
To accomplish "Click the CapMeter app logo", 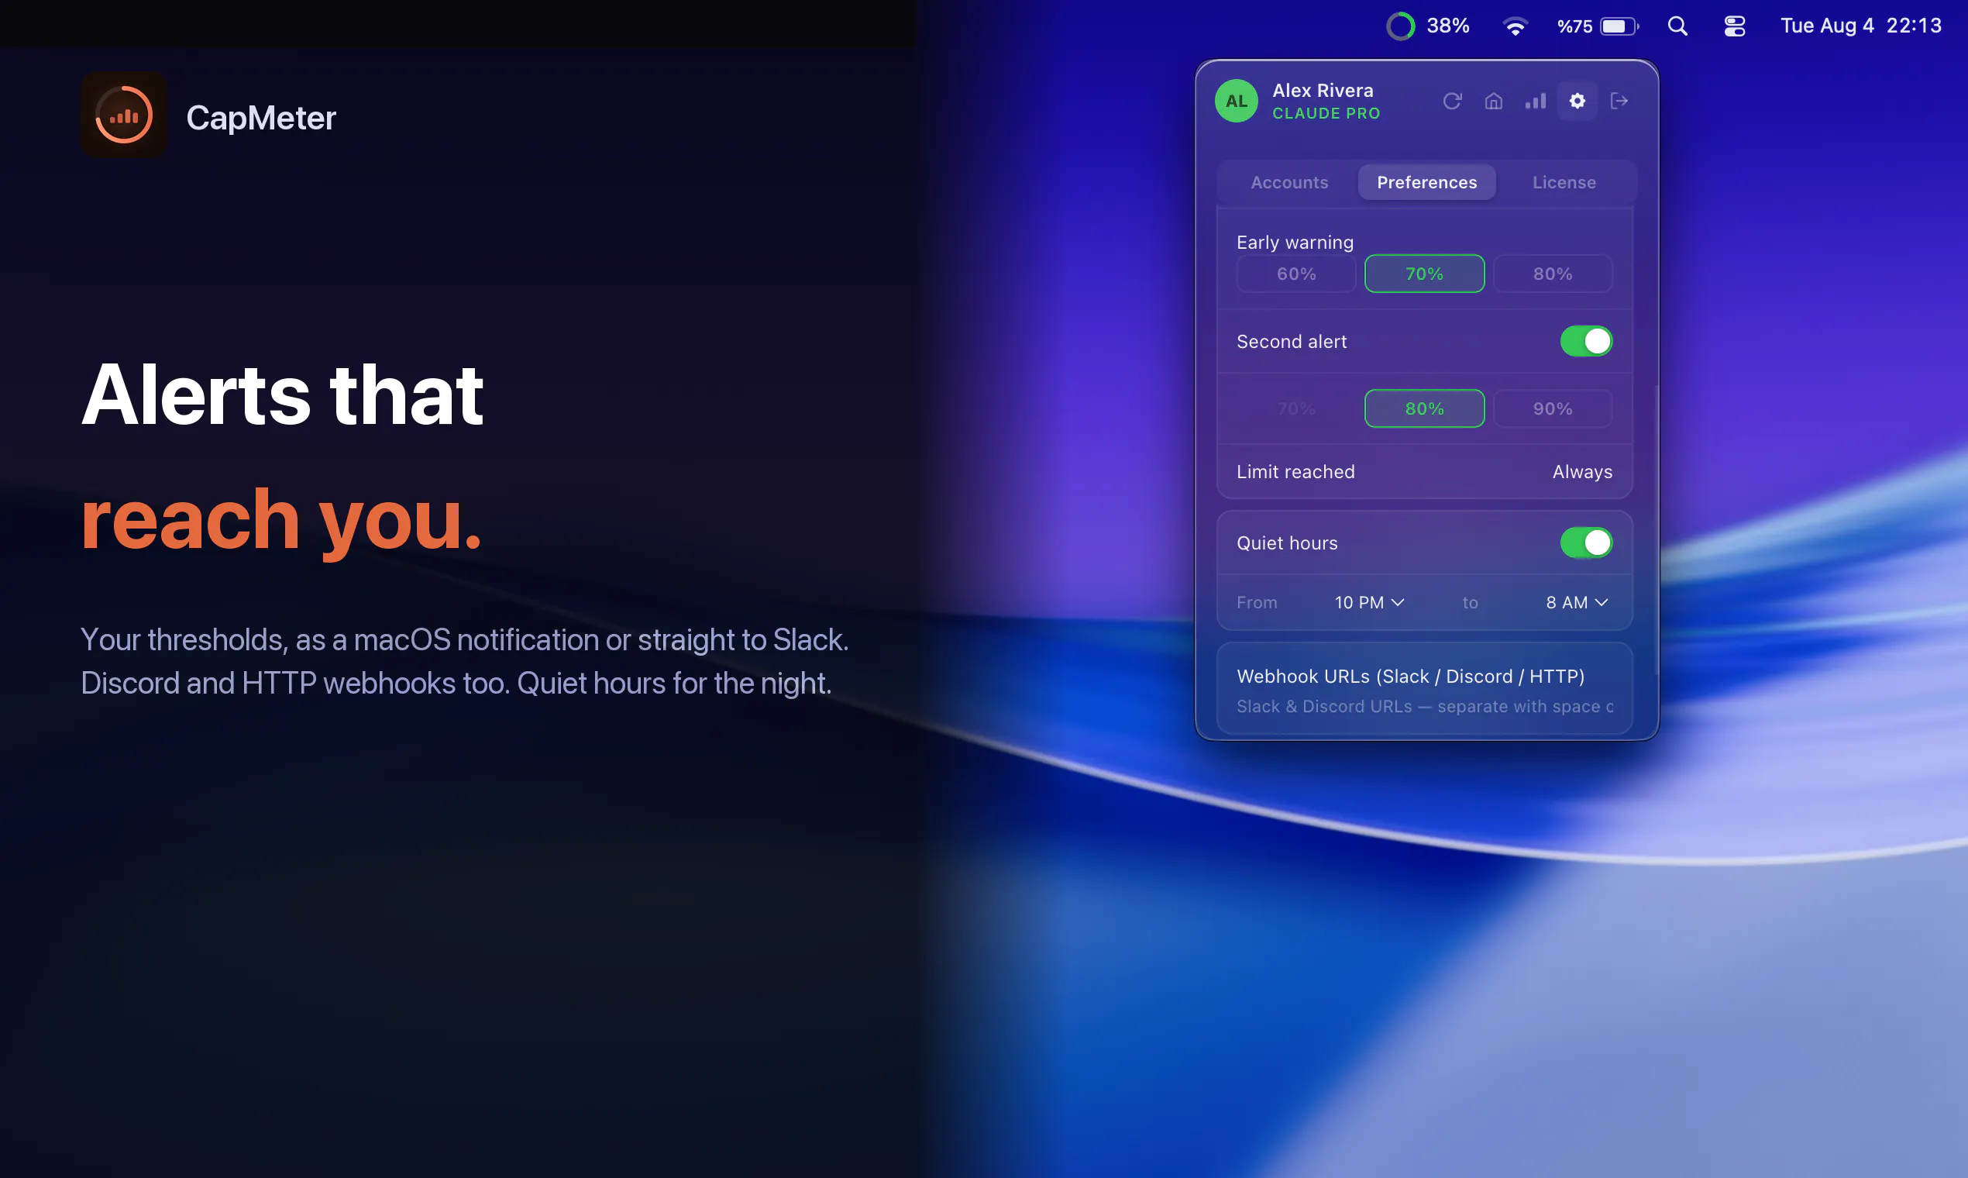I will point(124,115).
